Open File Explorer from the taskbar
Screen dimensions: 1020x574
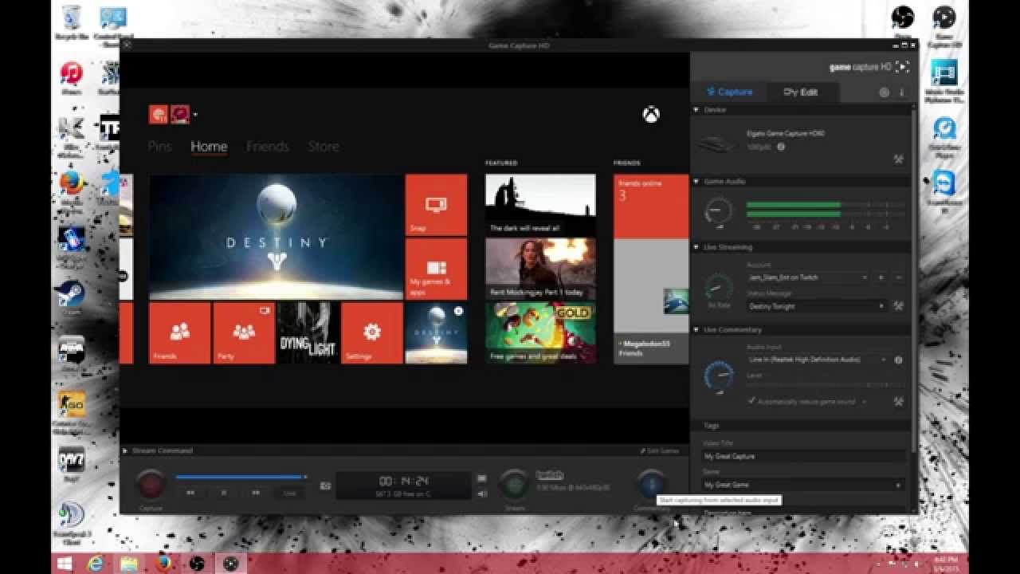pyautogui.click(x=130, y=564)
